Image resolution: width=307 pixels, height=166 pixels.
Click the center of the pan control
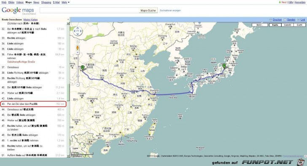pos(78,31)
